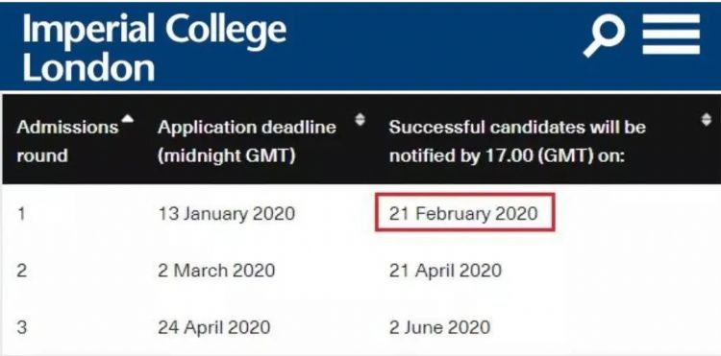Select admissions round 3 row number
The image size is (721, 356).
21,328
